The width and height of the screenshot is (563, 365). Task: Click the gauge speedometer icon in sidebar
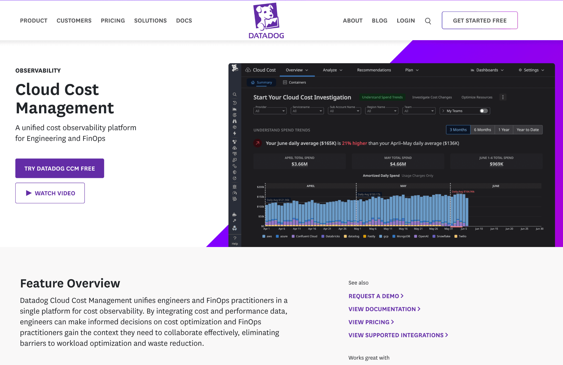(x=234, y=193)
